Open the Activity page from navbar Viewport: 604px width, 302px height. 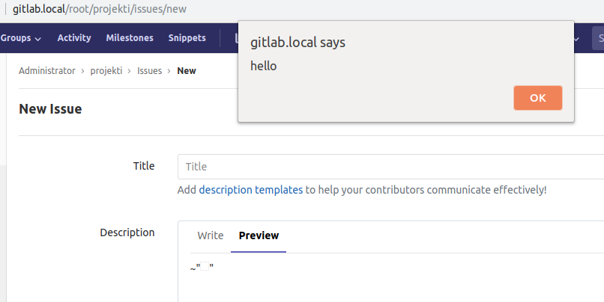[74, 38]
